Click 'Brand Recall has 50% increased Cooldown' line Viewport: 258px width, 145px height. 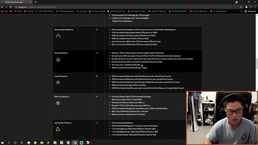[137, 62]
